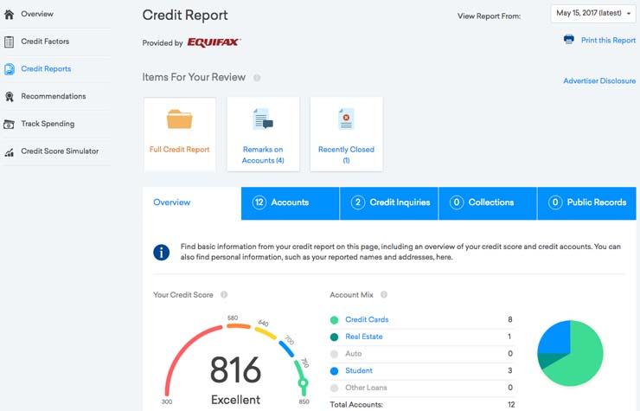Click the Total Accounts count of 12
This screenshot has width=640, height=411.
tap(511, 404)
